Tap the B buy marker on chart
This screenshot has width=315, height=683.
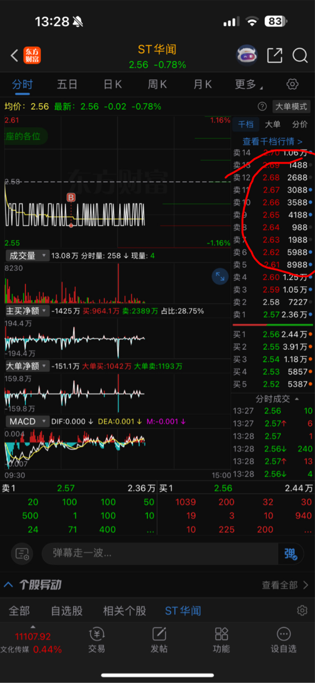click(x=71, y=198)
